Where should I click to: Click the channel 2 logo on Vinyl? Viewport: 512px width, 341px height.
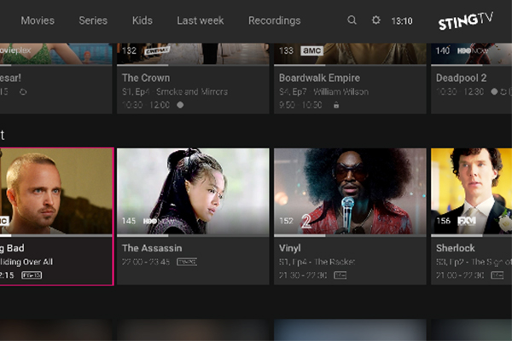(x=306, y=221)
